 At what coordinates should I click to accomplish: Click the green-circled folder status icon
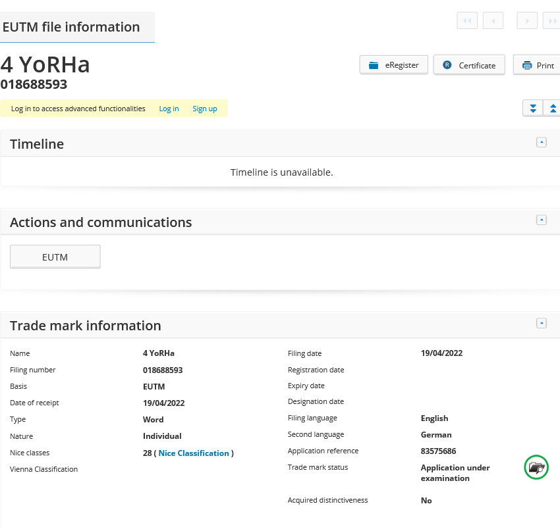click(x=536, y=468)
